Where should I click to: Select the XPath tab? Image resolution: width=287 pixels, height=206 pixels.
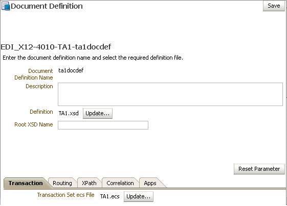[89, 183]
